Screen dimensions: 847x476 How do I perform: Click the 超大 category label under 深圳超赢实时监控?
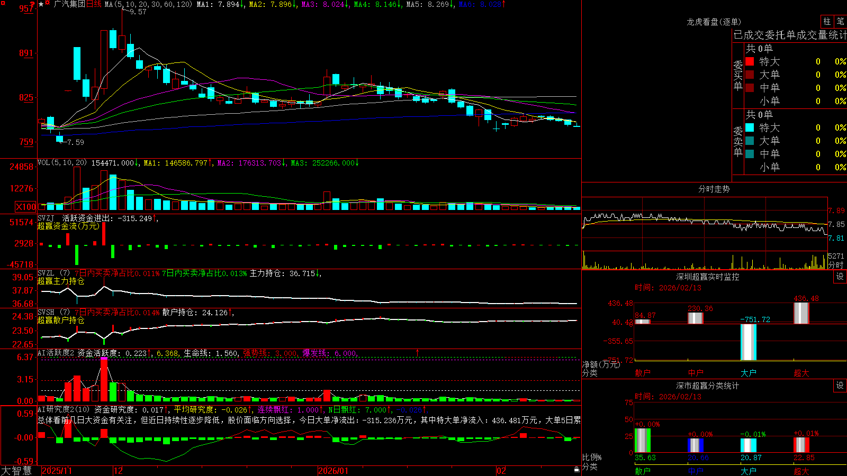(801, 373)
